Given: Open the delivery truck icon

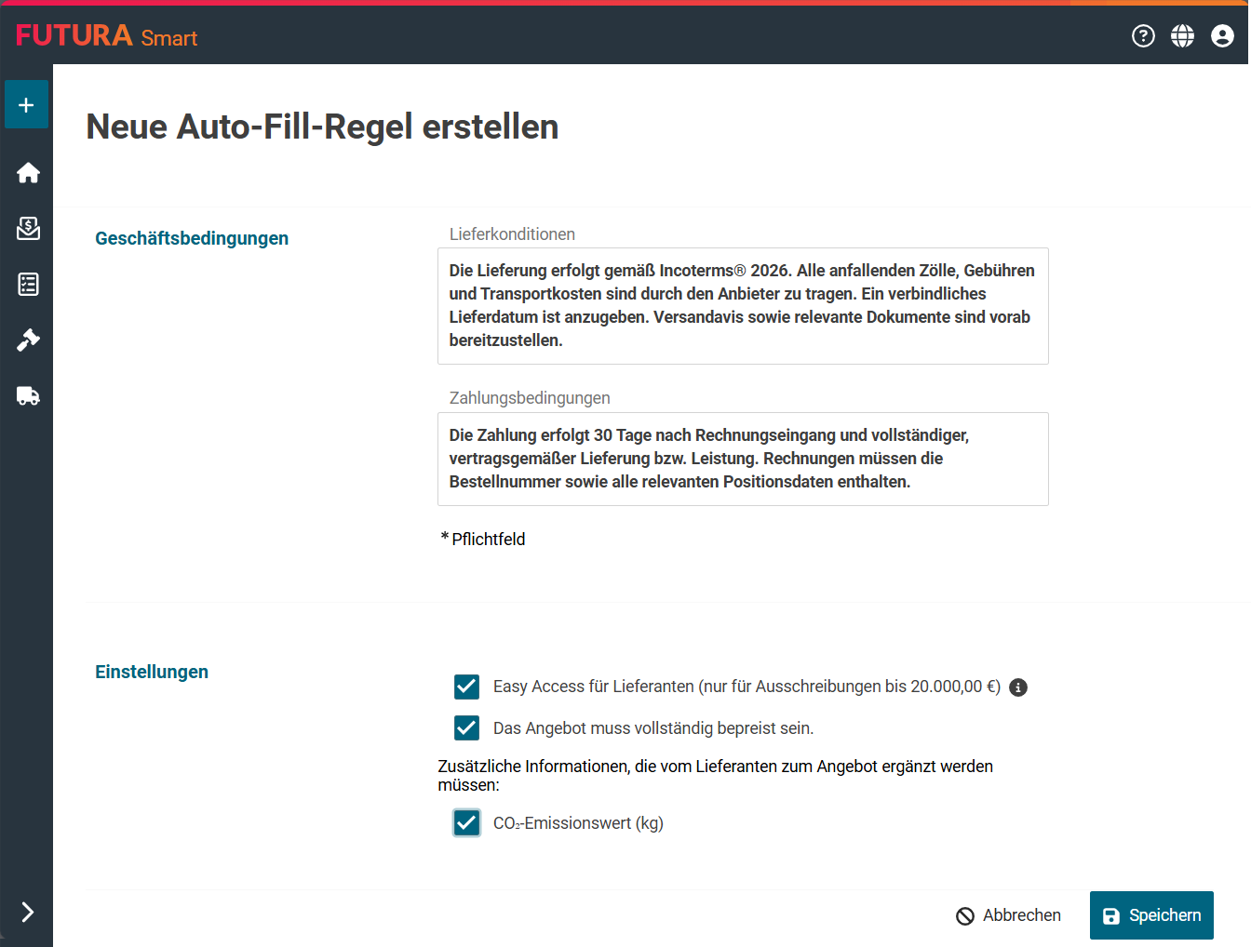Looking at the screenshot, I should (28, 396).
